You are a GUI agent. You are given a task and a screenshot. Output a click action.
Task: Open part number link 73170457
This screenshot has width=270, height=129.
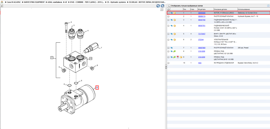(202, 34)
